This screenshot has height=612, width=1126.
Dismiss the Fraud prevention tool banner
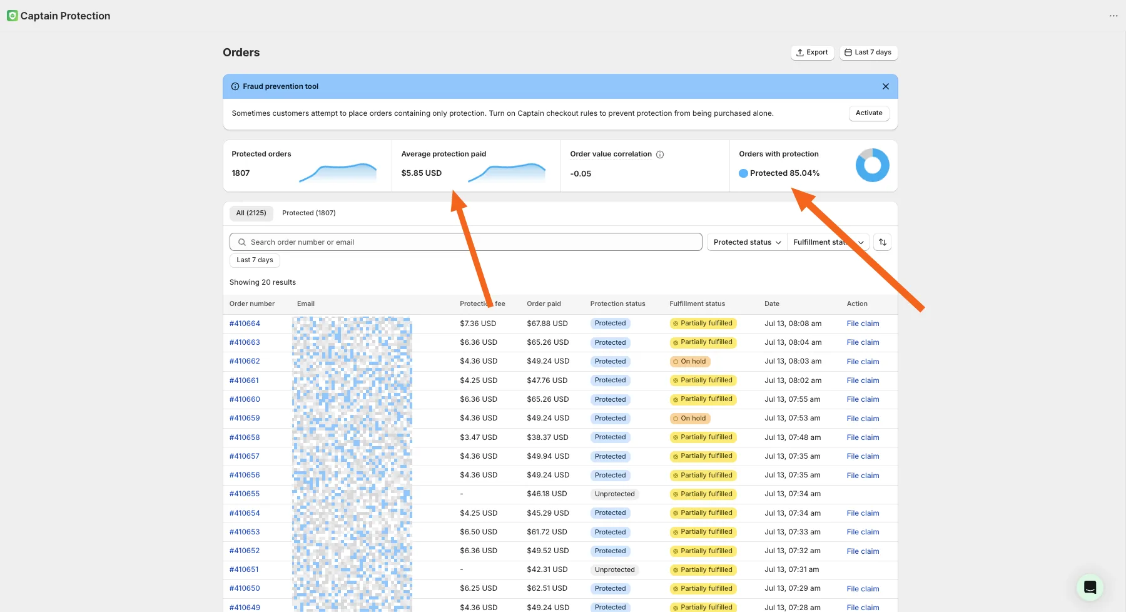coord(886,86)
